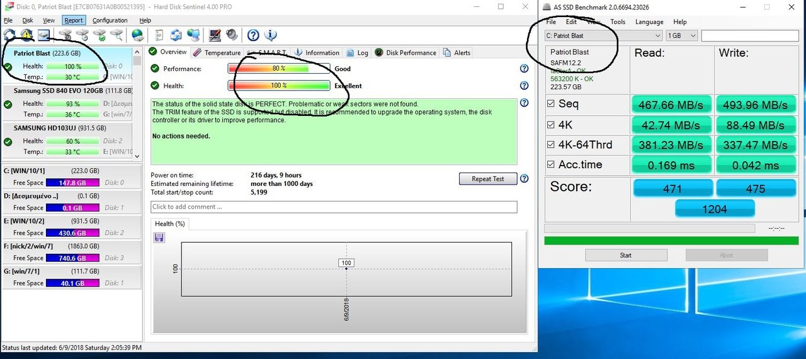Click the floppy save icon above health chart
Image resolution: width=806 pixels, height=359 pixels.
point(159,237)
